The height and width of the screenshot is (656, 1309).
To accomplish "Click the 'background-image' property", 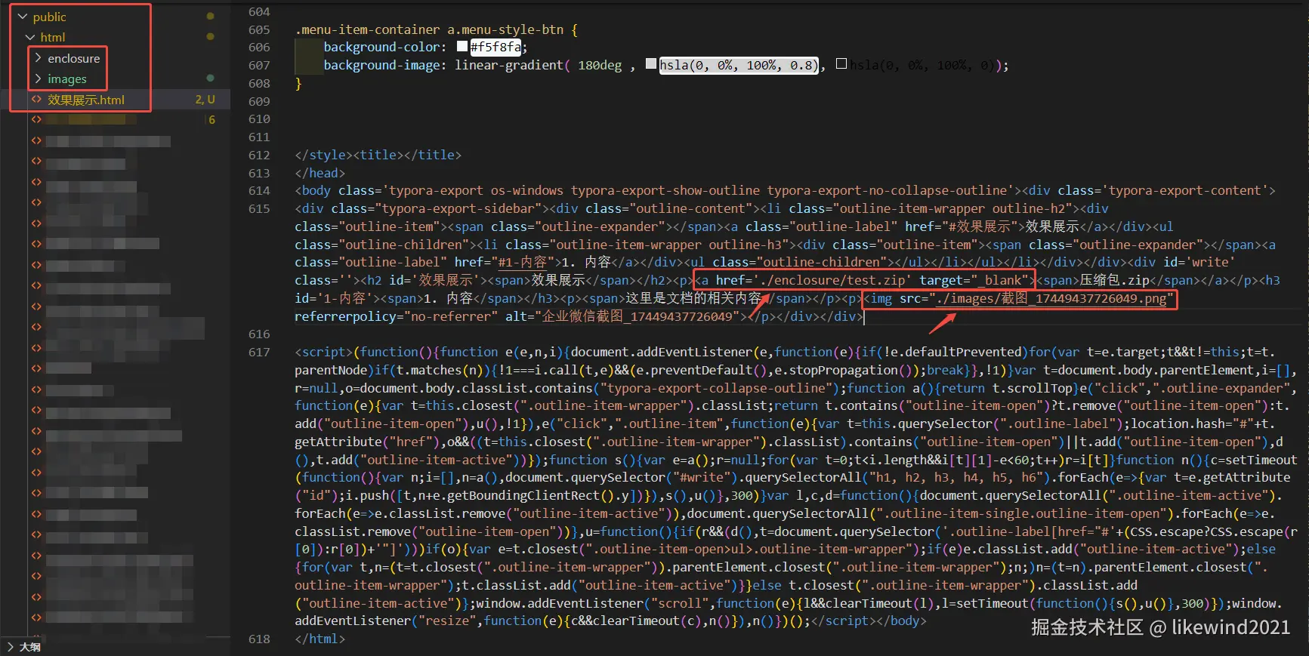I will (x=382, y=66).
